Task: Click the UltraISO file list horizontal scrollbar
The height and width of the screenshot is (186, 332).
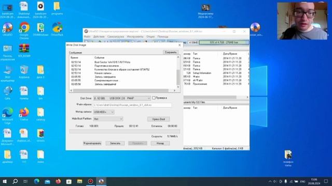Action: coord(216,97)
